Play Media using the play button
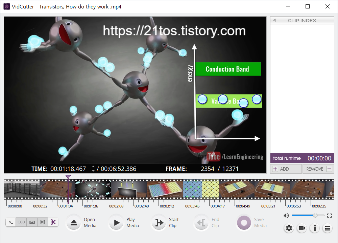The image size is (338, 243). point(116,223)
